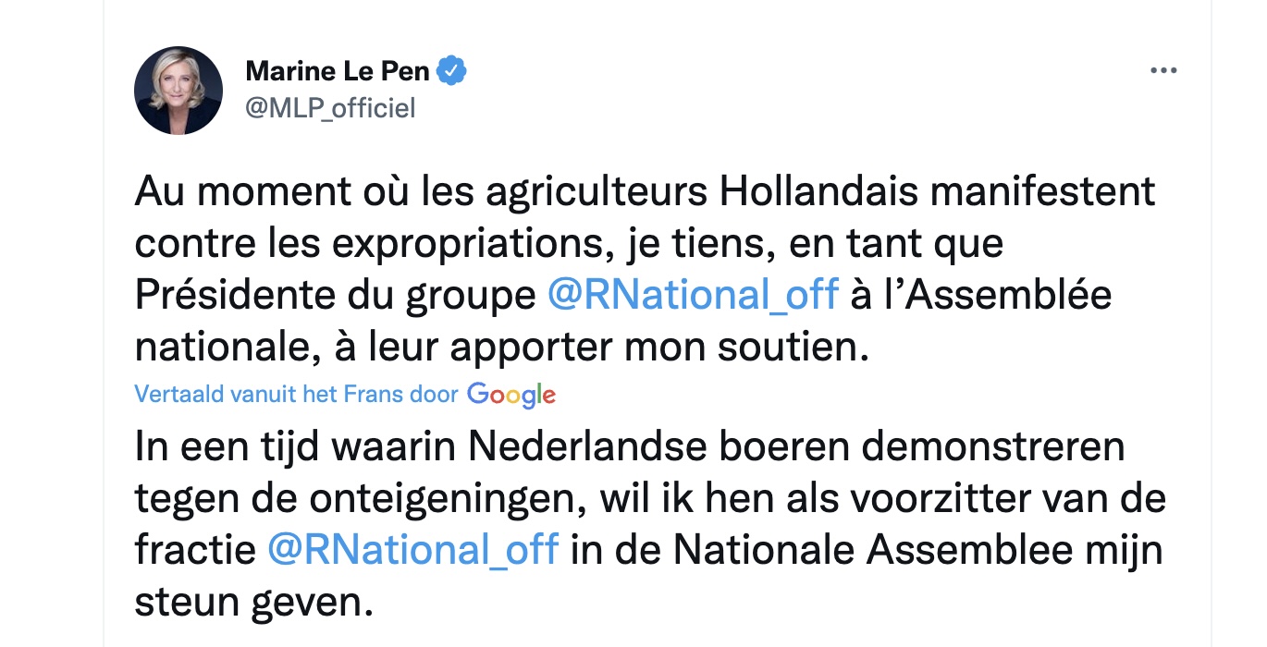This screenshot has height=647, width=1267.
Task: Open Marine Le Pen's profile picture
Action: (178, 91)
